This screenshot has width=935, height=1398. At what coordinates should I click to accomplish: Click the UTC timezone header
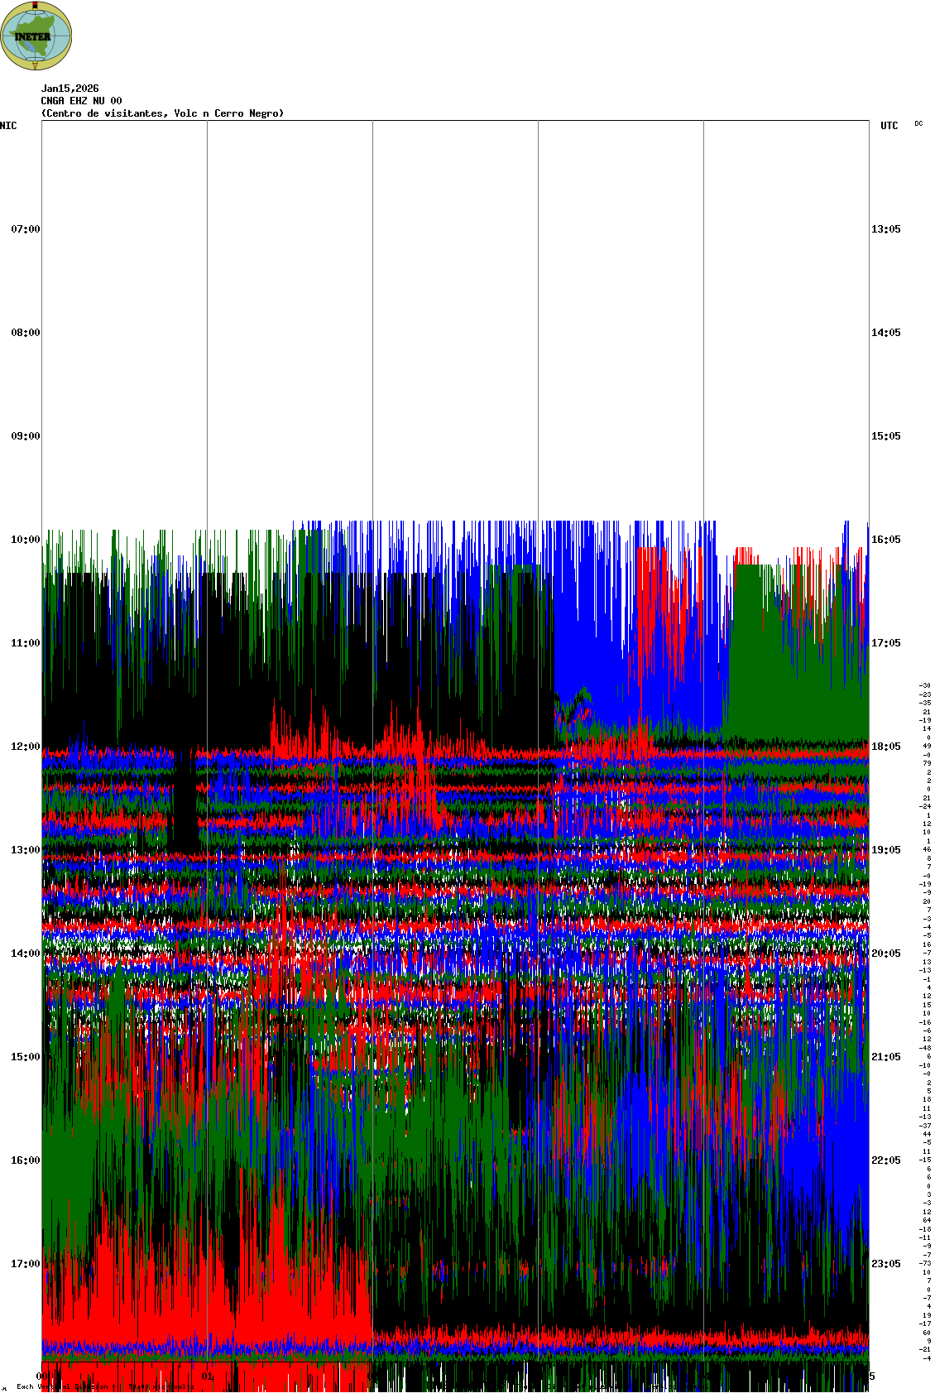[889, 126]
